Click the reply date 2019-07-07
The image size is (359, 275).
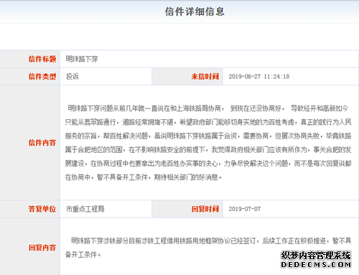[x=245, y=209]
